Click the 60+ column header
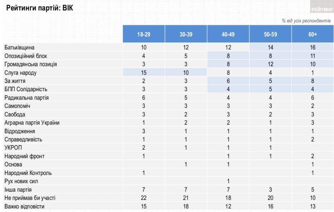Image resolution: width=334 pixels, height=212 pixels. click(312, 34)
